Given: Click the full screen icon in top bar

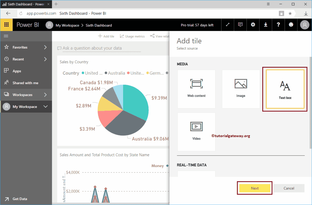Looking at the screenshot, I should click(x=227, y=25).
